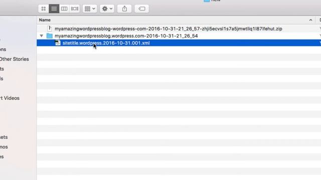This screenshot has height=180, width=321.
Task: Open the Videos sidebar item
Action: [10, 98]
